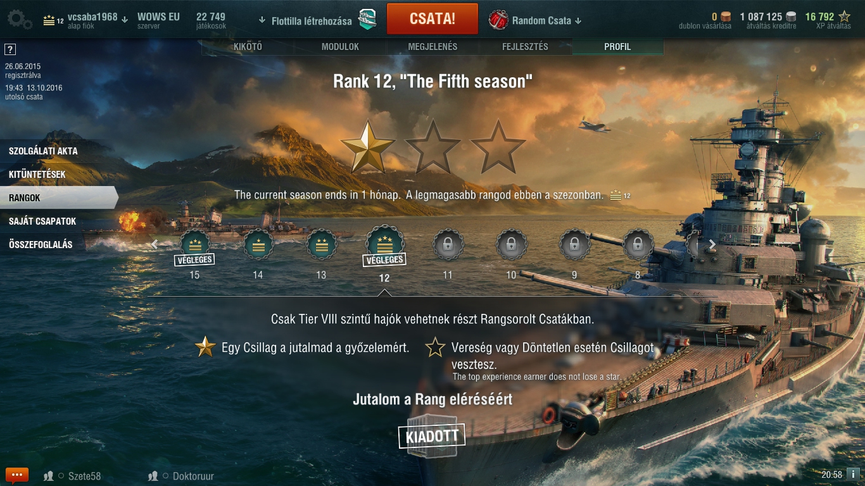The image size is (865, 486).
Task: Expand the Flottilla létrehozása dropdown
Action: click(x=262, y=20)
